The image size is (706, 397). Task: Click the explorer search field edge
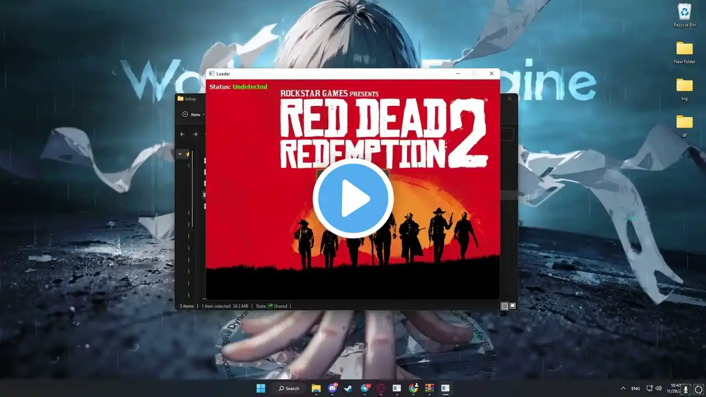[x=507, y=134]
